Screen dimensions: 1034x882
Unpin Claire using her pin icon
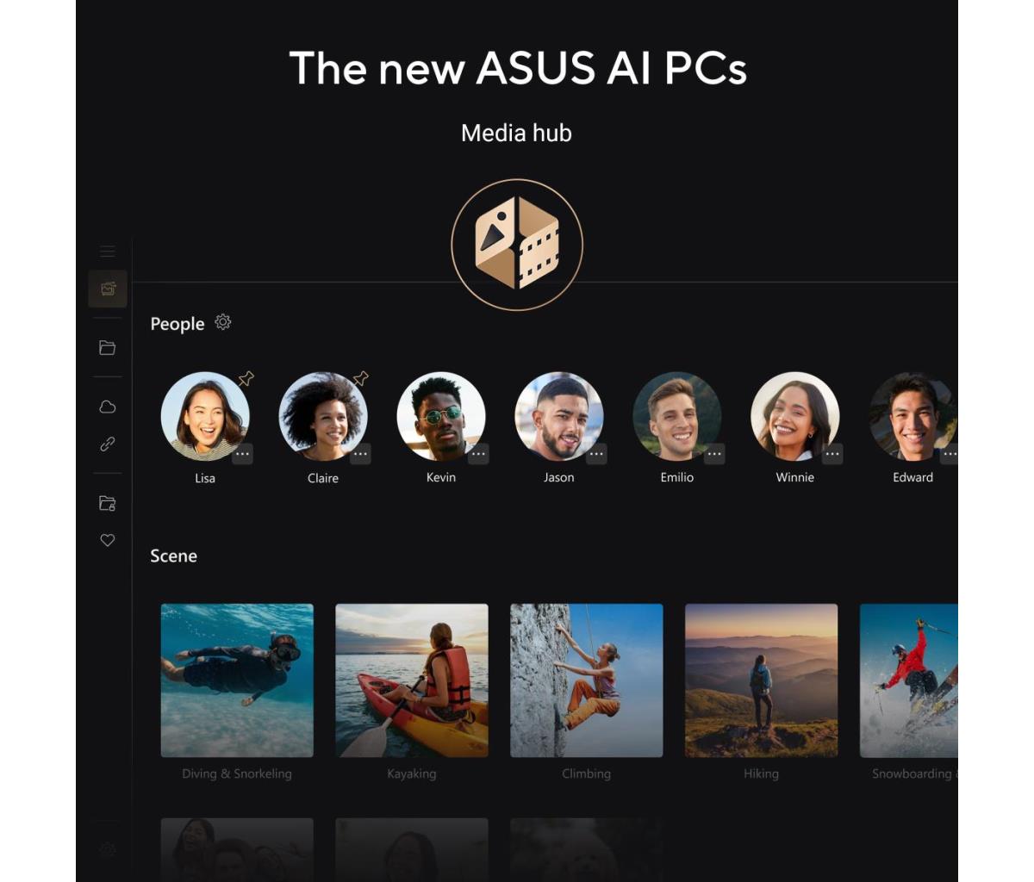361,378
